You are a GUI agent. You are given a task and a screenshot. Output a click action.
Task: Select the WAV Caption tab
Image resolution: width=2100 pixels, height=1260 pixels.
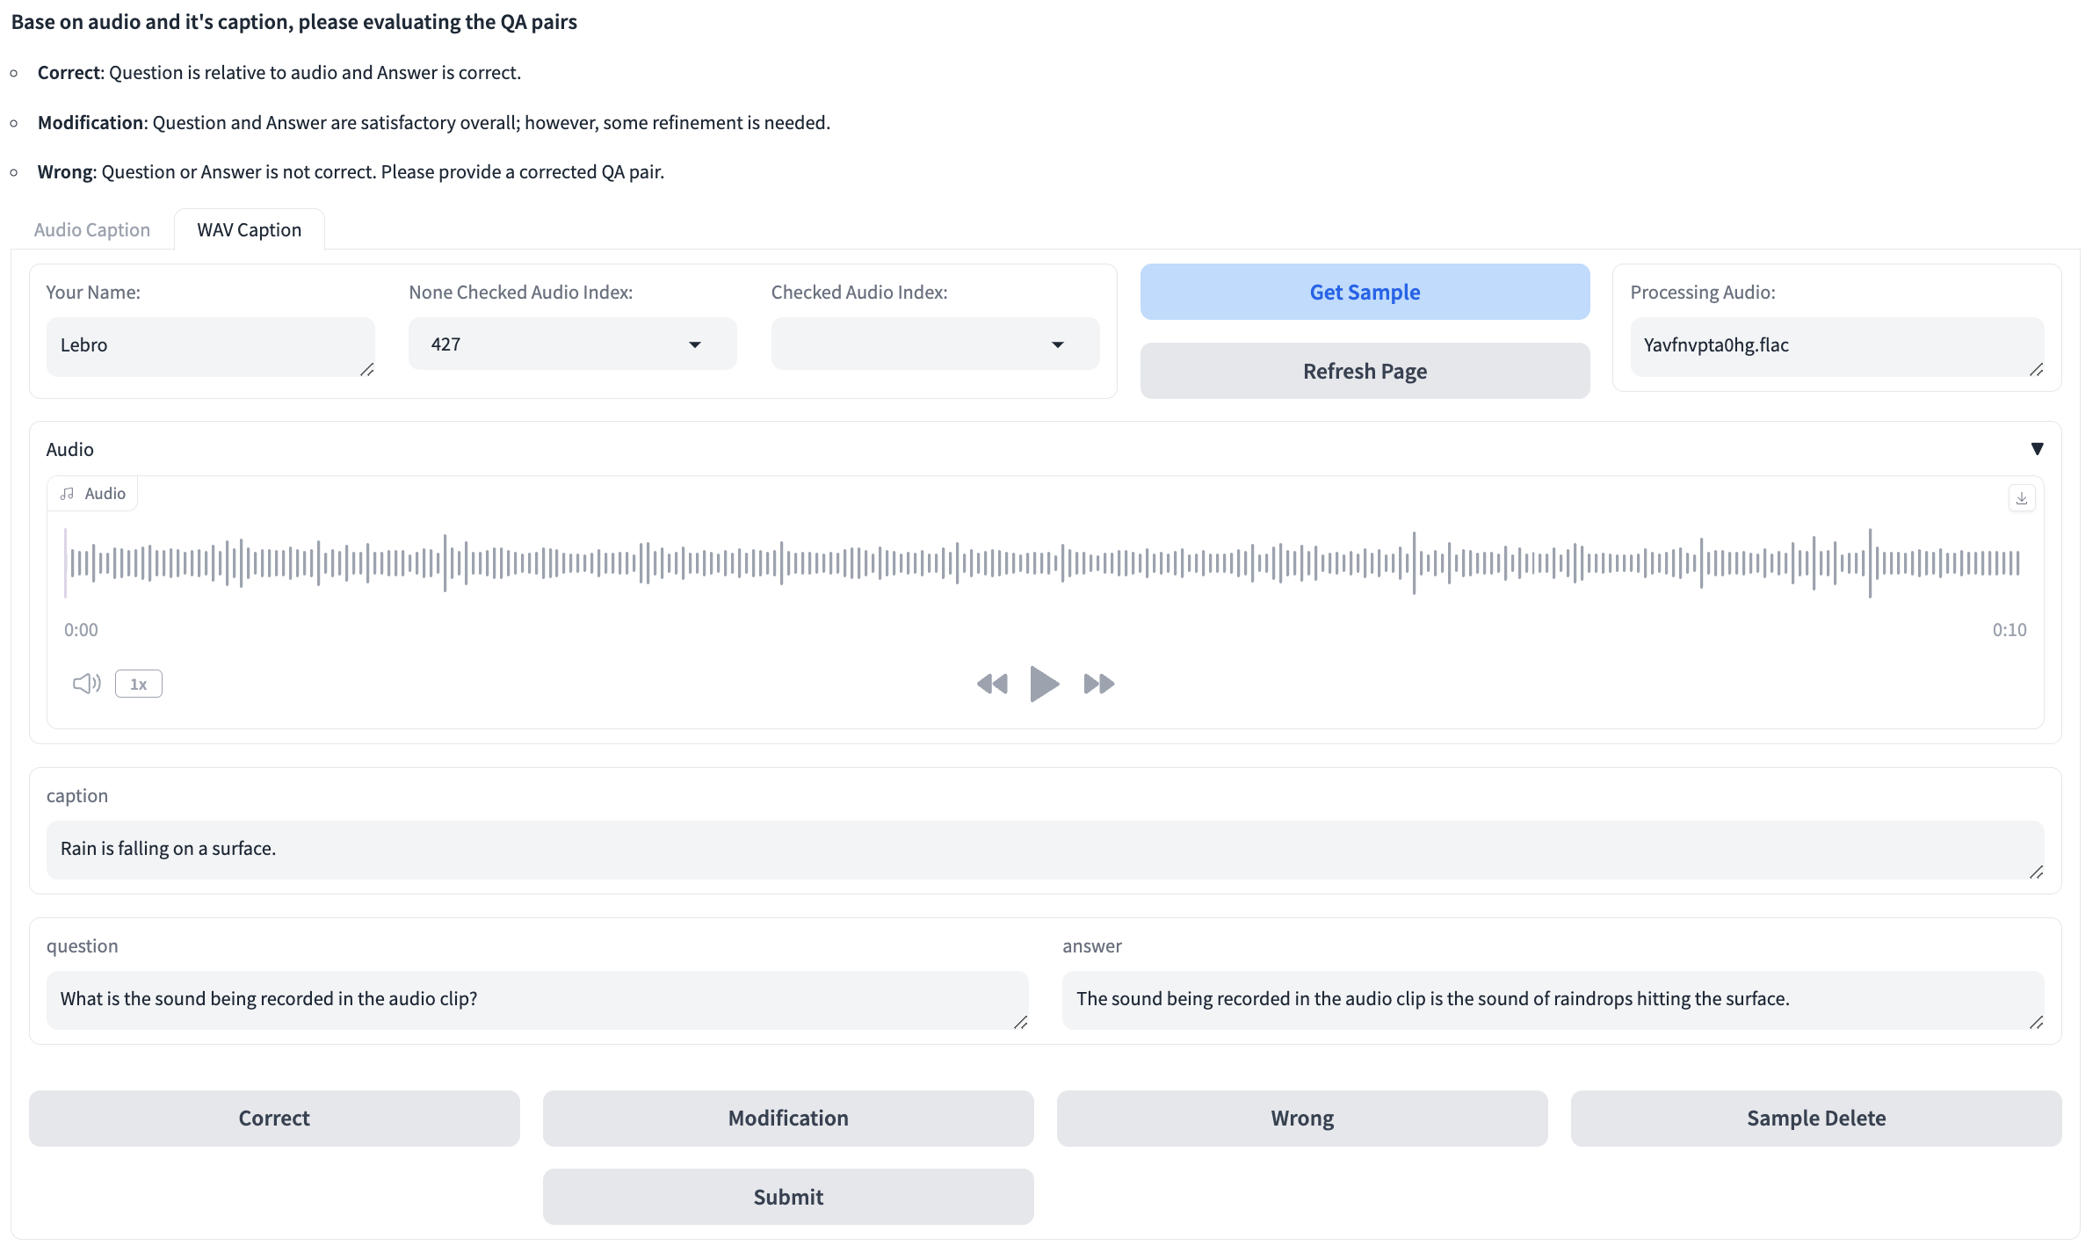(x=249, y=230)
